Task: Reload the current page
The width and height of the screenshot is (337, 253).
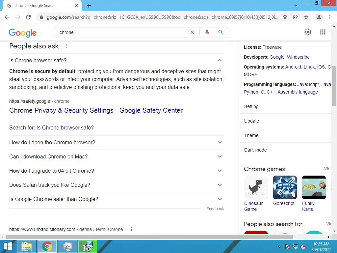Action: (x=28, y=17)
